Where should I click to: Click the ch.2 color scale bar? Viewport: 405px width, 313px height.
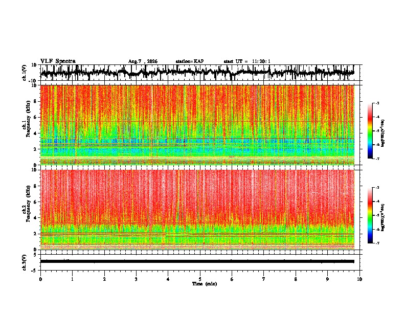370,215
